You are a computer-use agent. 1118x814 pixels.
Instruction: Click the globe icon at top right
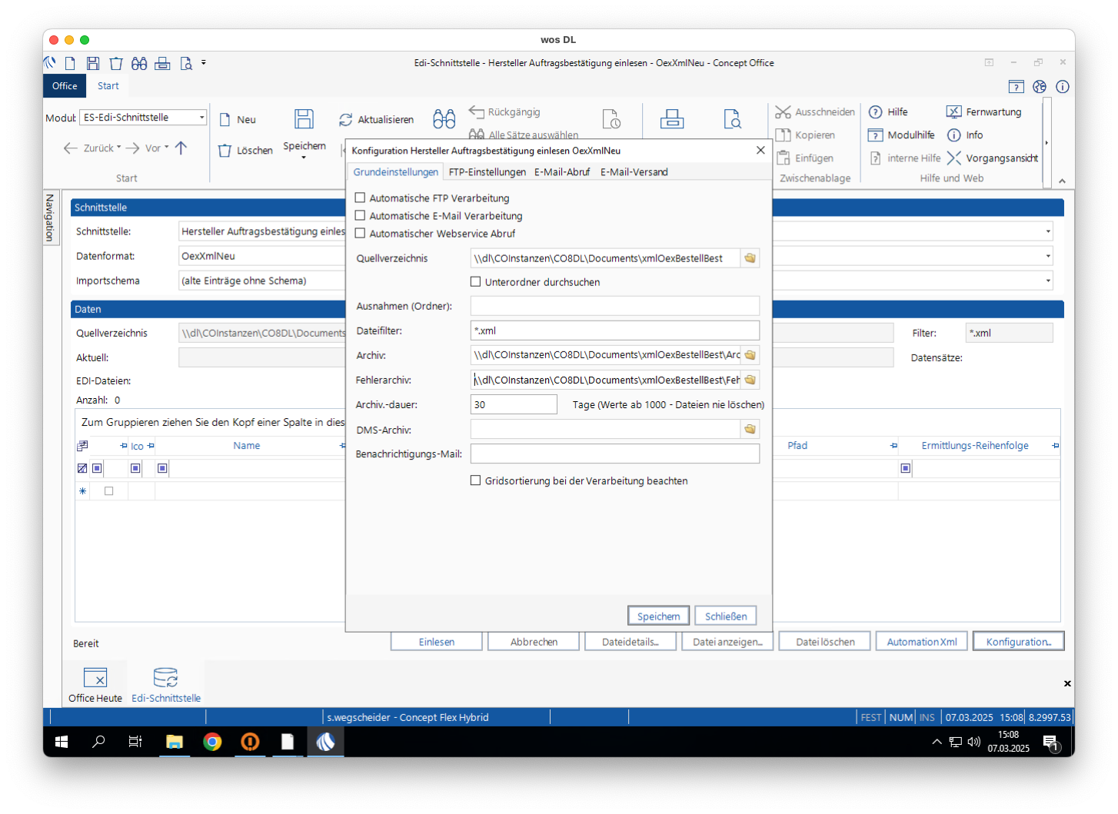click(1040, 87)
